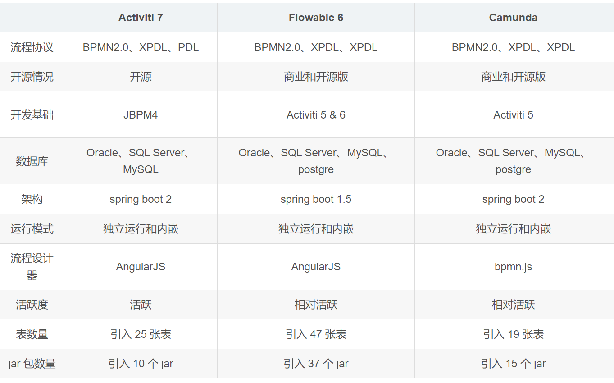The image size is (614, 383).
Task: Click the "Activiti 7" column header
Action: point(141,18)
